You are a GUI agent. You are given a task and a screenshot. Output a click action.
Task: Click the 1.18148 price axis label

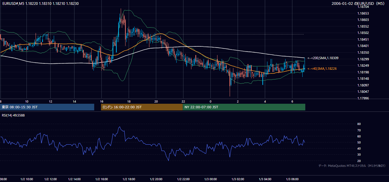point(363,79)
